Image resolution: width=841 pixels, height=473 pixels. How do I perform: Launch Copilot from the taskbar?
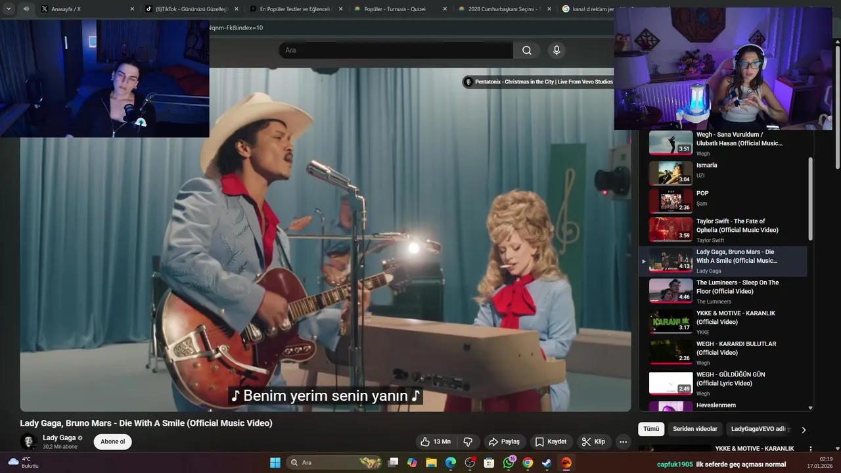pos(412,462)
